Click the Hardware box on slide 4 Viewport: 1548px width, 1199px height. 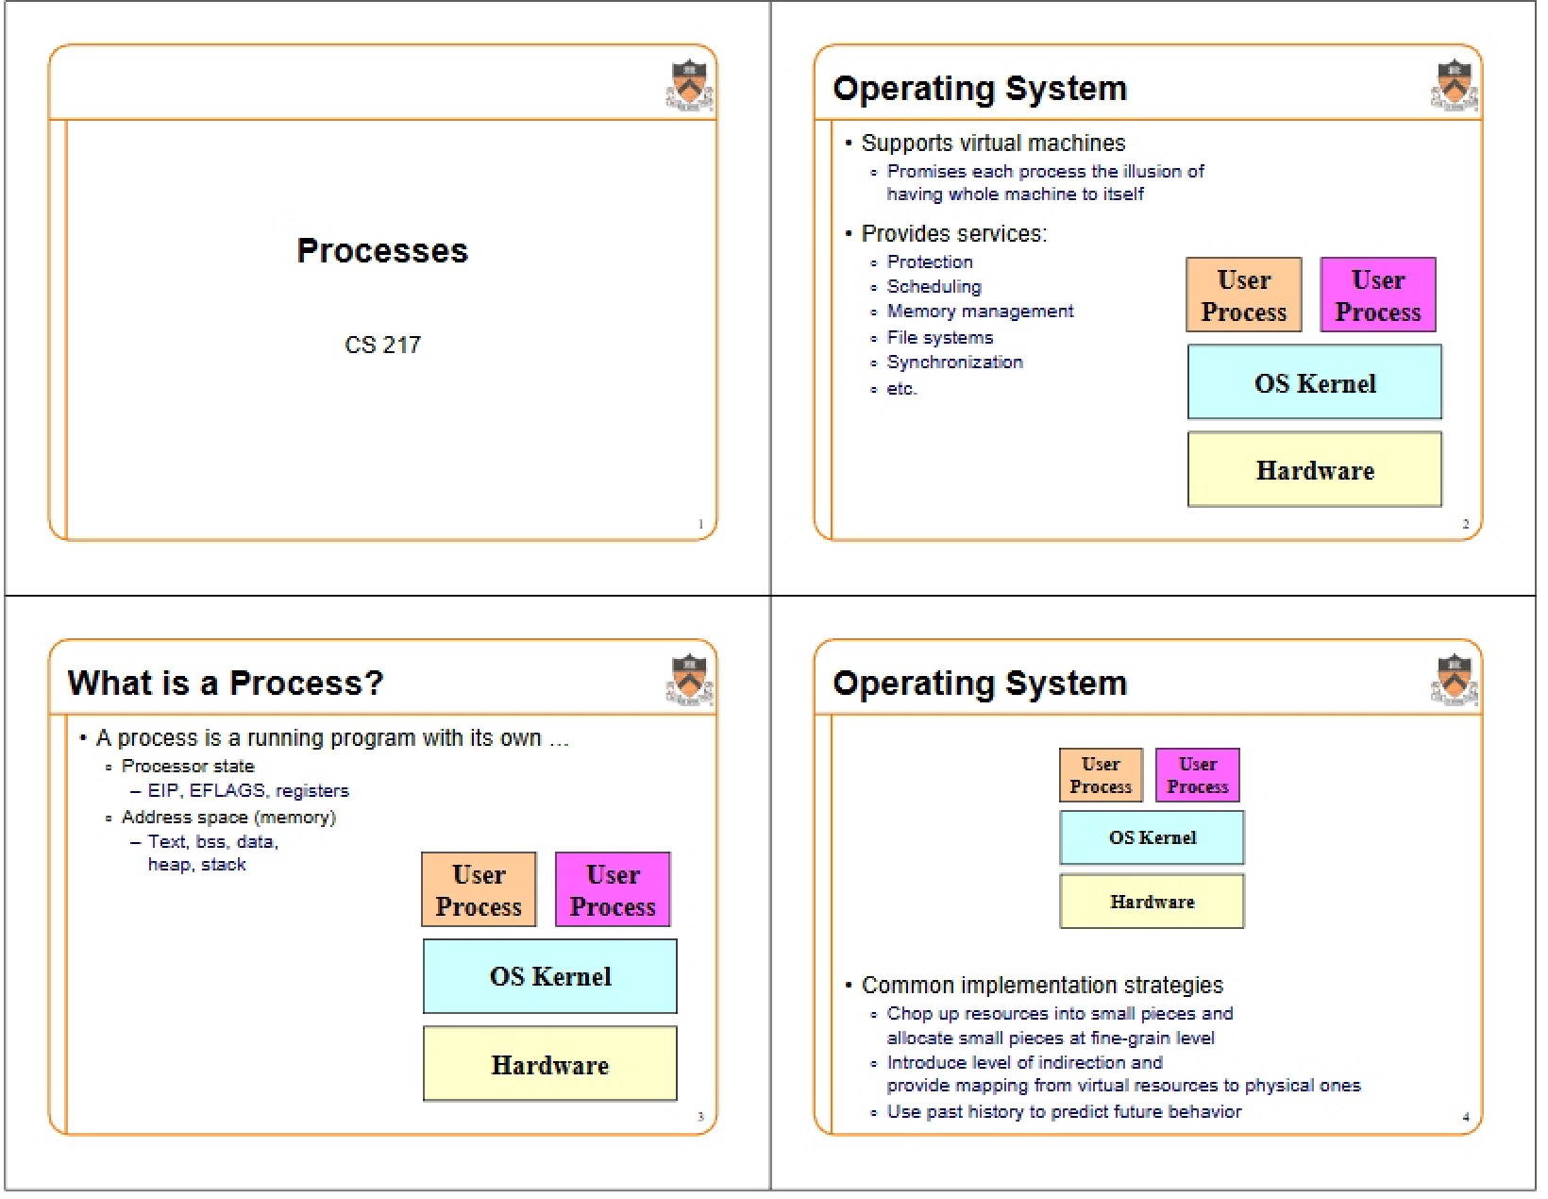click(1153, 902)
